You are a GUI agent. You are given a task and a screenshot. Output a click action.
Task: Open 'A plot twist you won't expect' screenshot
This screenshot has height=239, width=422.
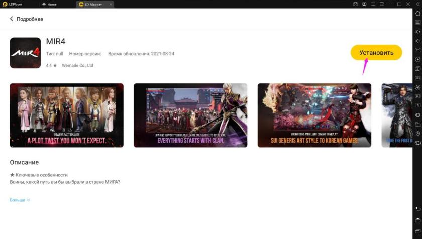coord(67,115)
